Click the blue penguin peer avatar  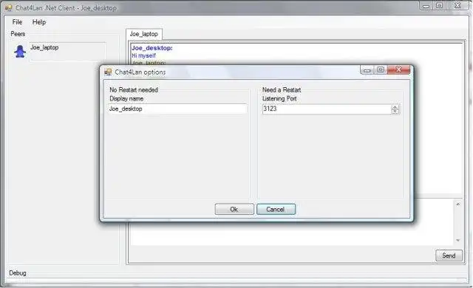click(x=20, y=52)
